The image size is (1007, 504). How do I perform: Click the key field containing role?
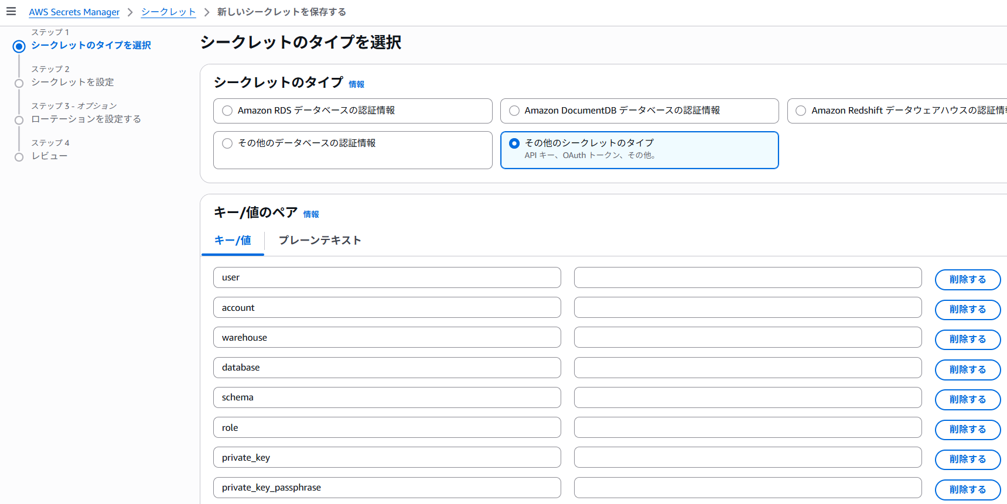coord(387,428)
